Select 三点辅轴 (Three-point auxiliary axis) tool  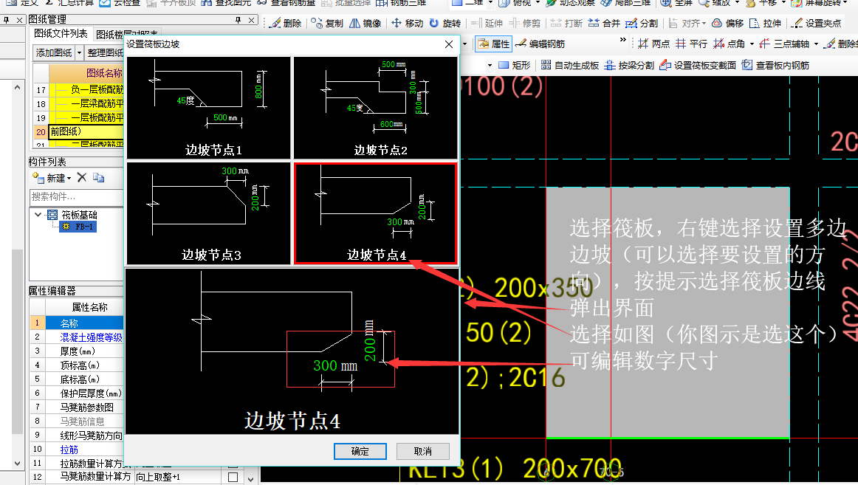(x=785, y=44)
